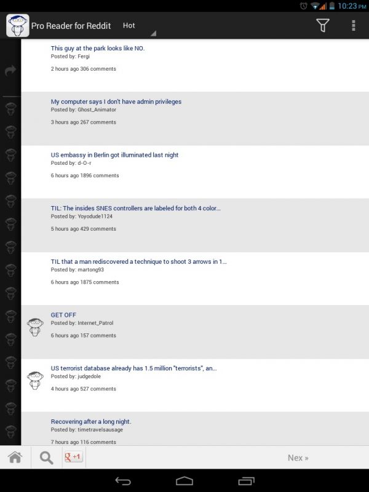
Task: Open "Recovering after a long night" post
Action: tap(91, 422)
